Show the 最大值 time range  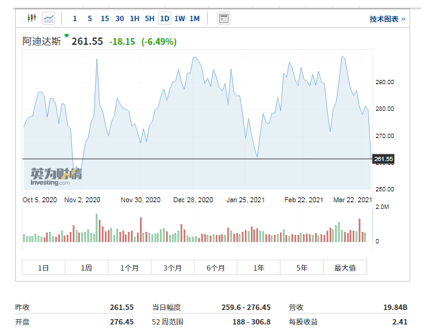[345, 268]
